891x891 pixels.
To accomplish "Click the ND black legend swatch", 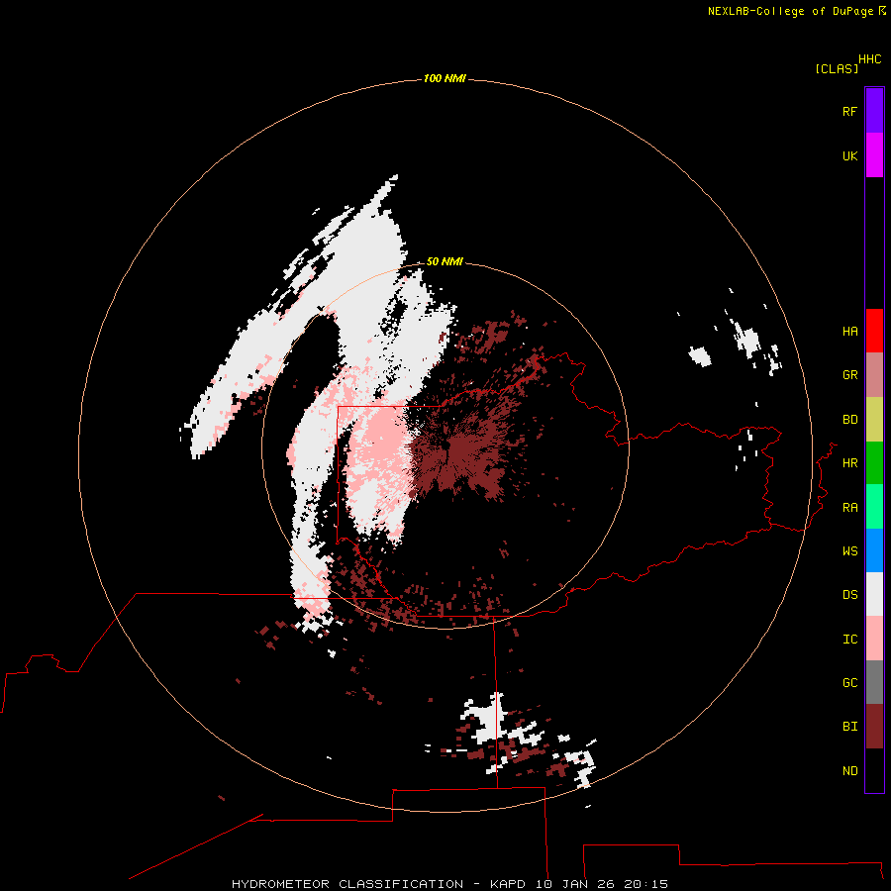I will (x=874, y=770).
